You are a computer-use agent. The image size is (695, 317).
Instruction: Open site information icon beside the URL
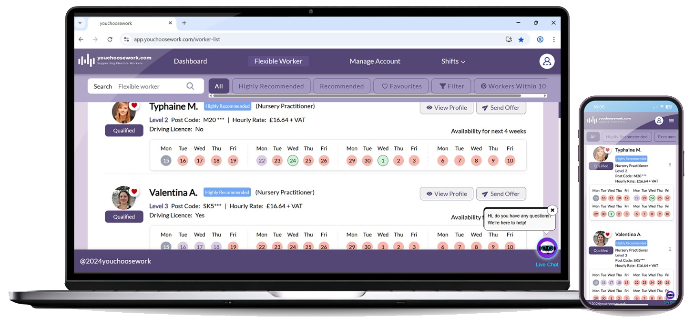[126, 40]
